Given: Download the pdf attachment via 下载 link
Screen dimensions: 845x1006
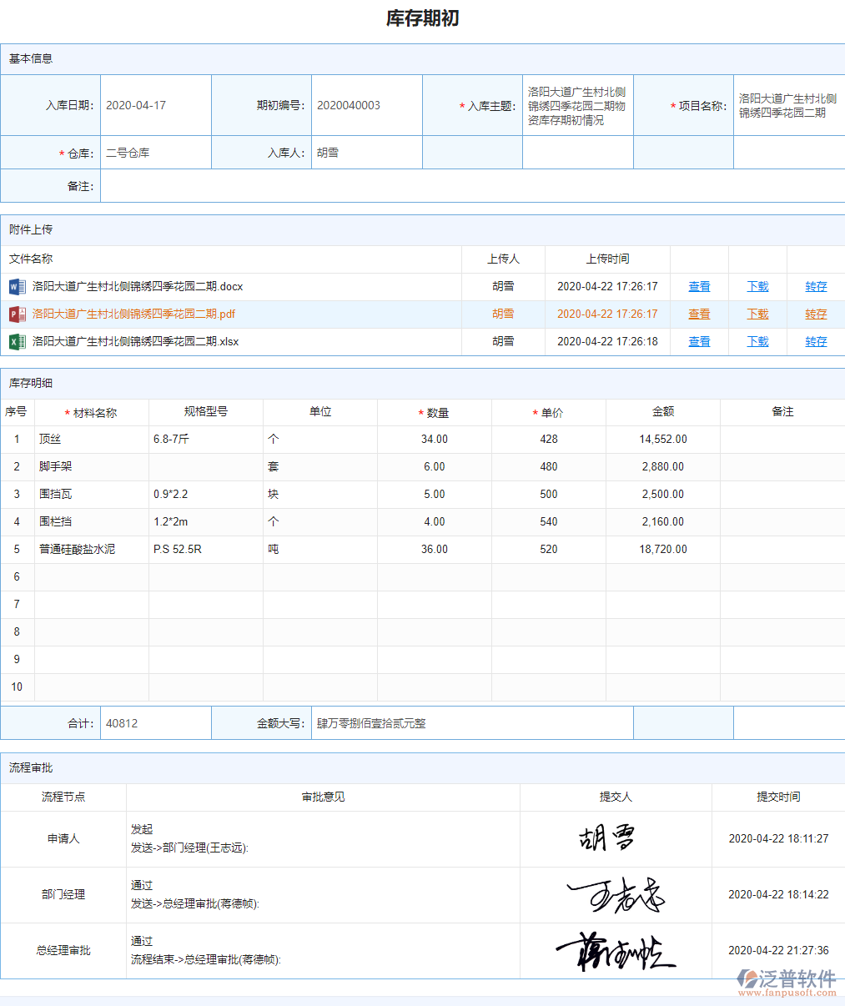Looking at the screenshot, I should [x=757, y=314].
